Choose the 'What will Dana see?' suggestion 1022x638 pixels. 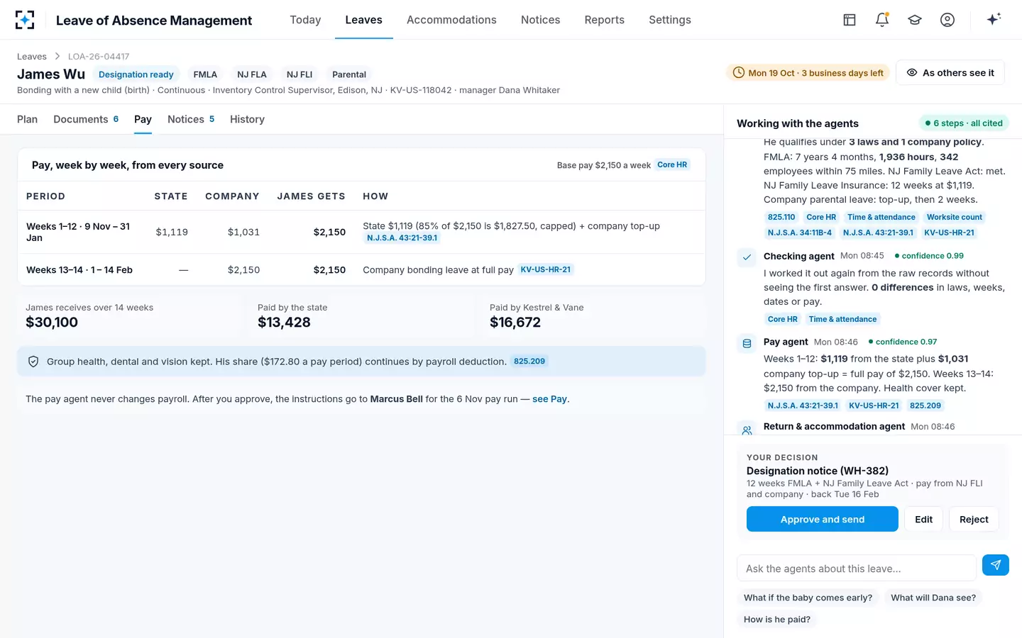tap(933, 598)
